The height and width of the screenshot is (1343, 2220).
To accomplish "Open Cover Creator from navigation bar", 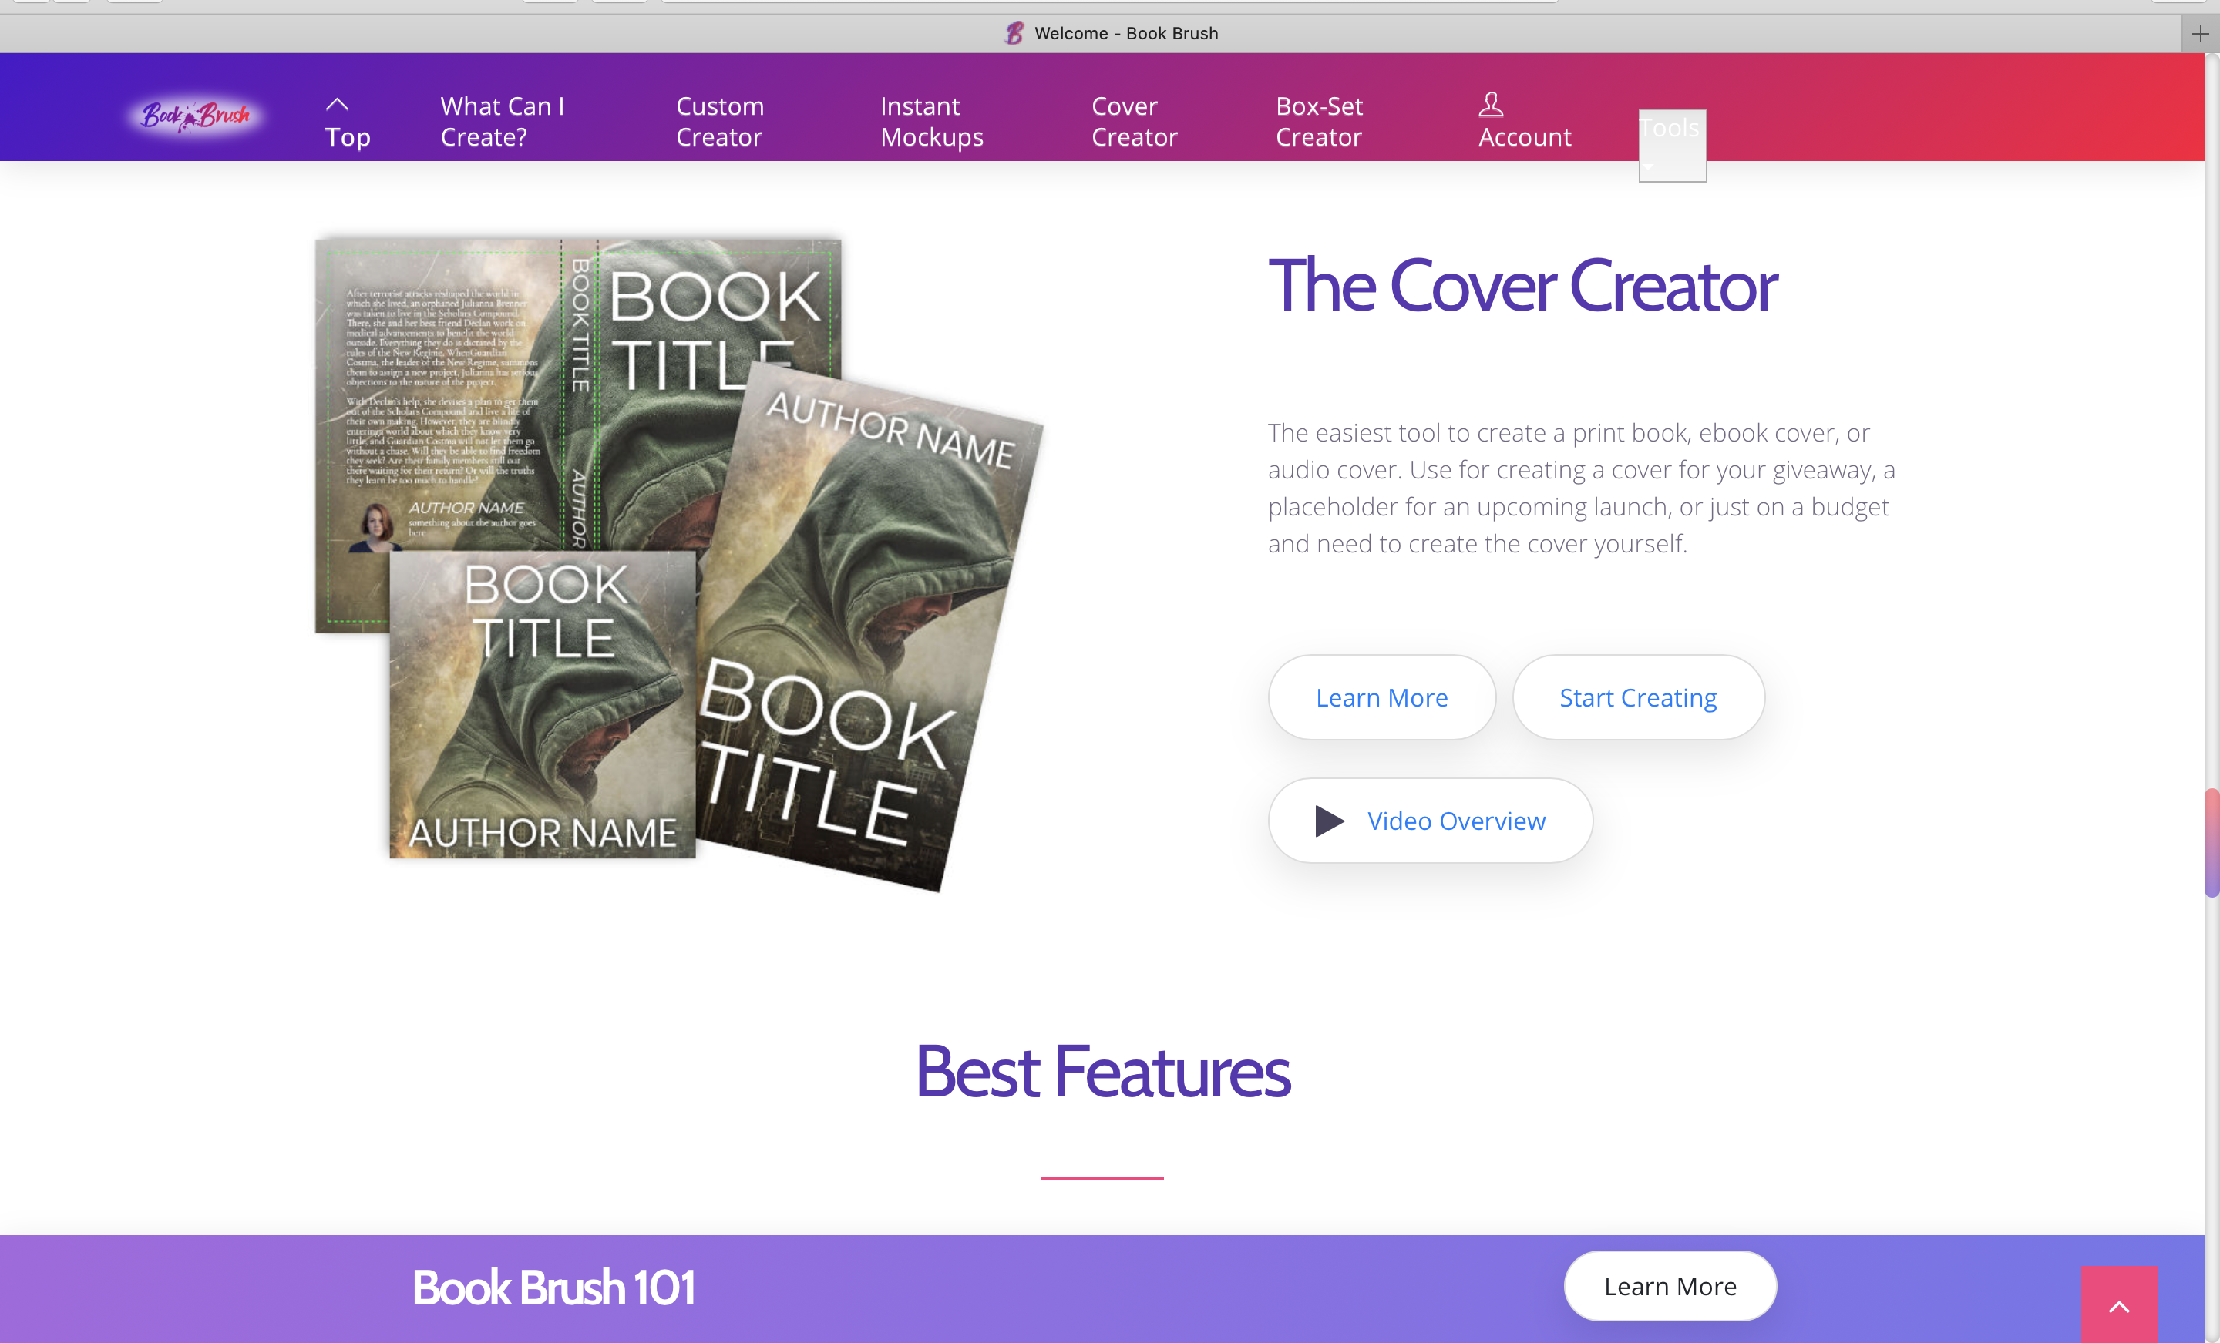I will tap(1135, 122).
